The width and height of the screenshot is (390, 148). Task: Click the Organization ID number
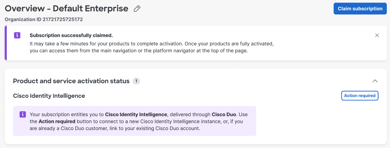point(62,19)
